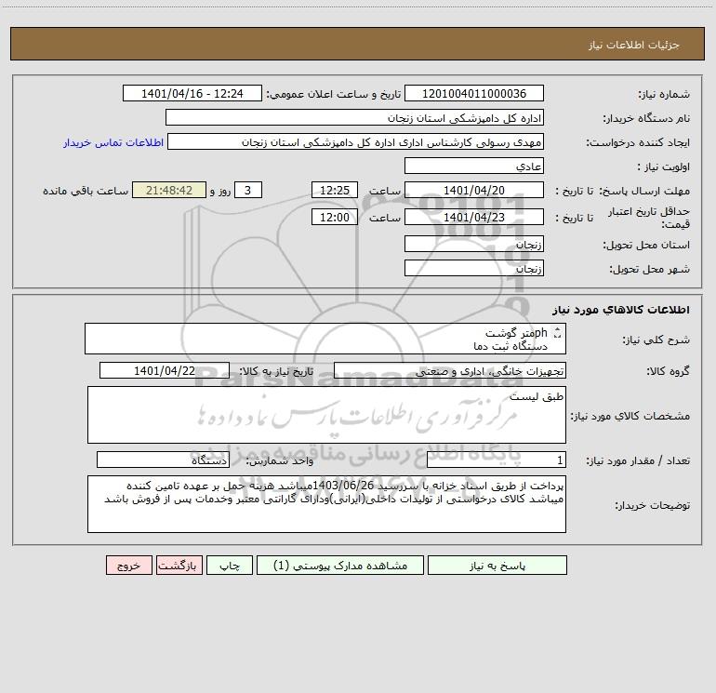Click need date field 1401/04/22
The image size is (716, 693).
point(165,370)
